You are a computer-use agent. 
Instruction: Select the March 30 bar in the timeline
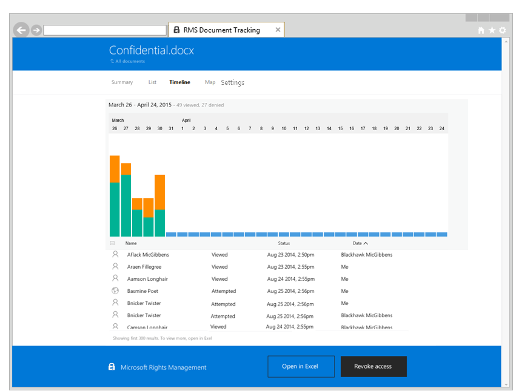159,206
